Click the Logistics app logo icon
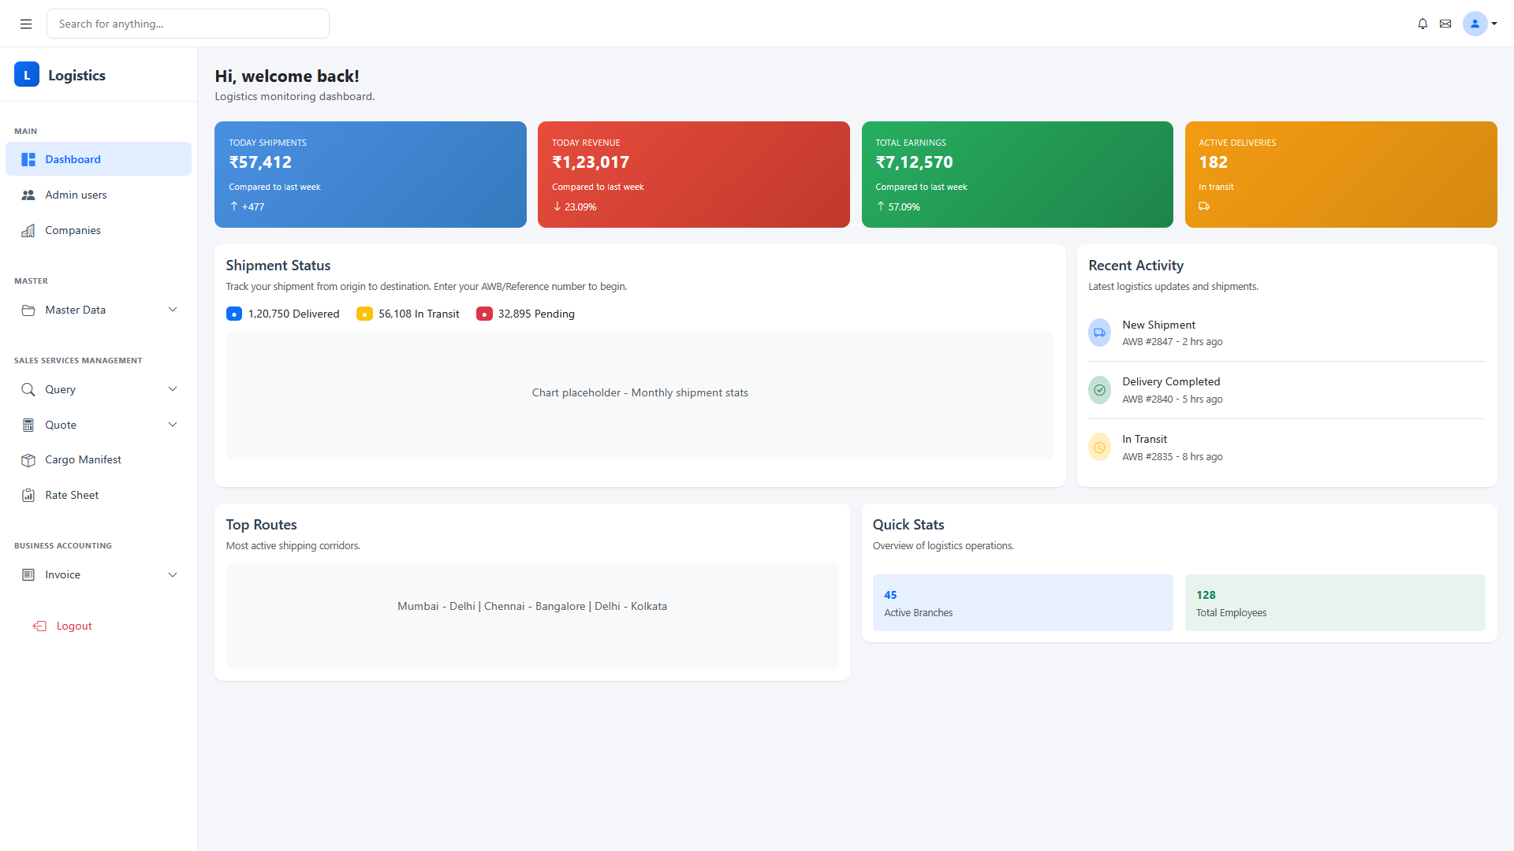 pyautogui.click(x=26, y=74)
